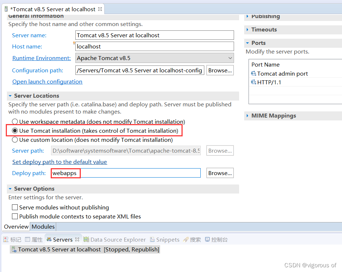This screenshot has height=272, width=342.
Task: Click the Servers view icon
Action: 49,239
